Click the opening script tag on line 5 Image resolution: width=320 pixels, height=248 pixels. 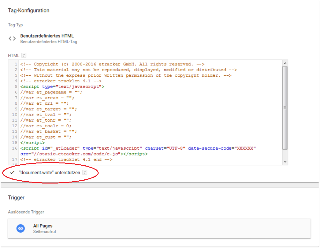(62, 86)
